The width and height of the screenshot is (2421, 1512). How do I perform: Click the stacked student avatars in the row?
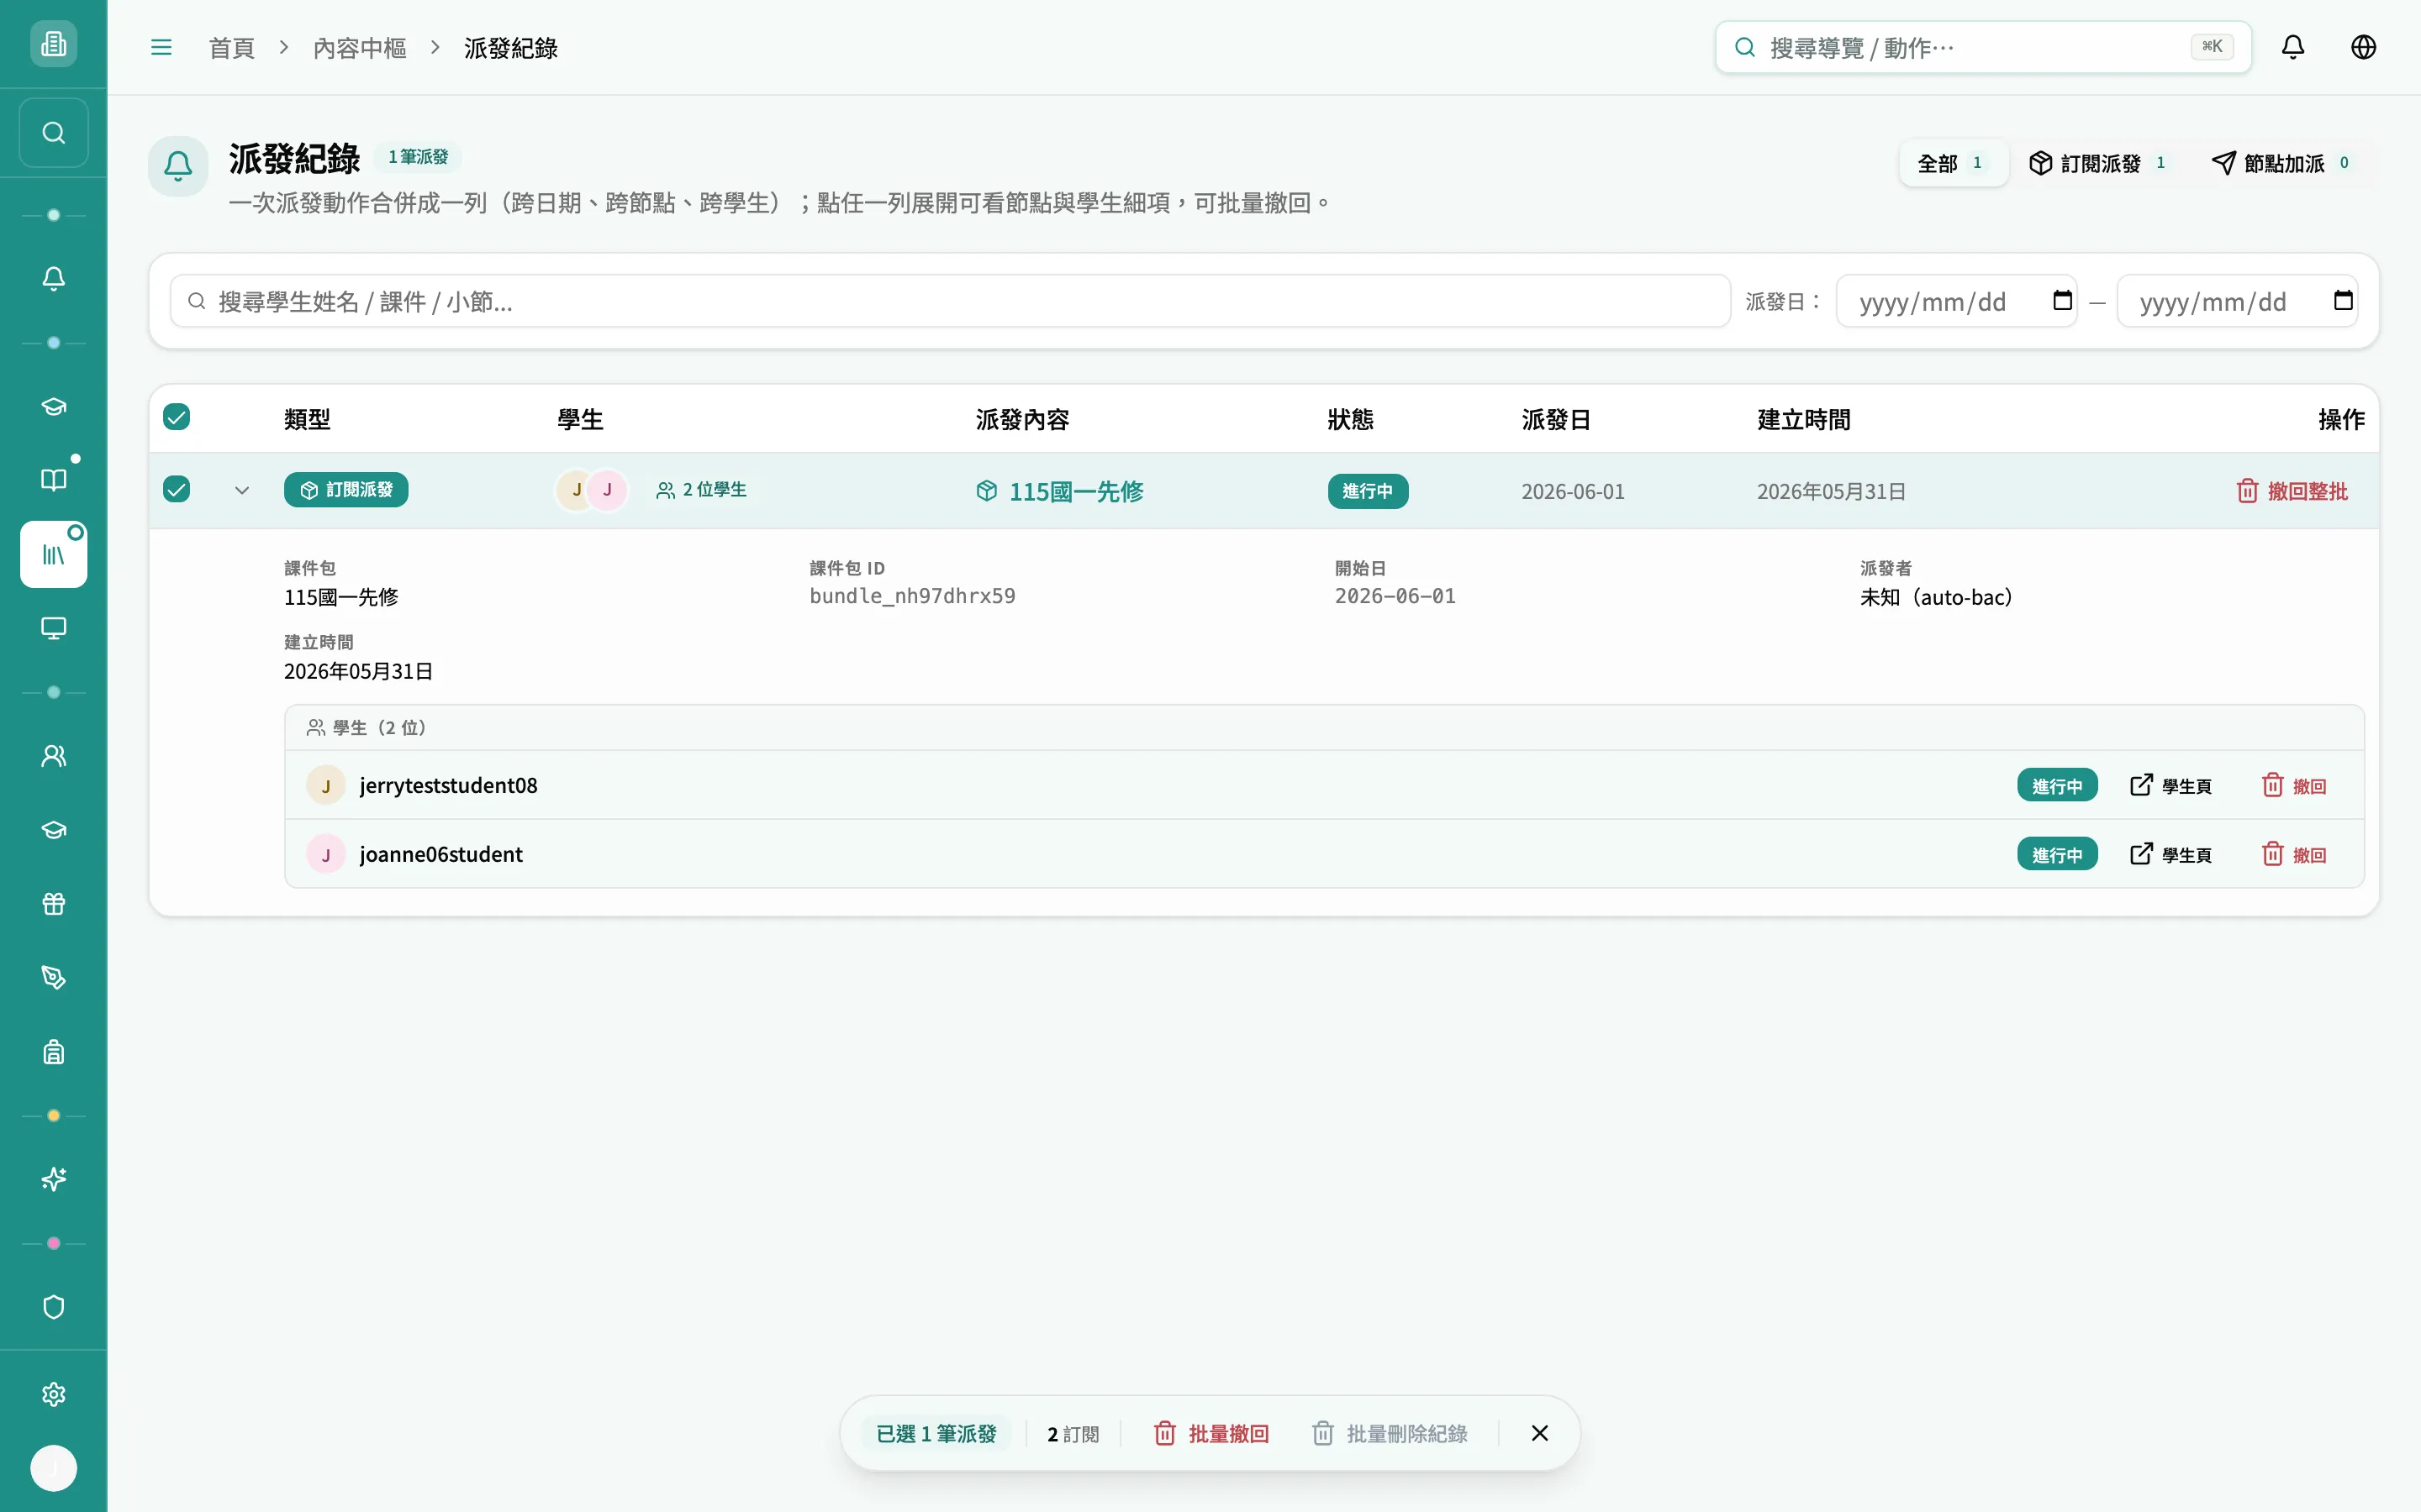tap(591, 490)
